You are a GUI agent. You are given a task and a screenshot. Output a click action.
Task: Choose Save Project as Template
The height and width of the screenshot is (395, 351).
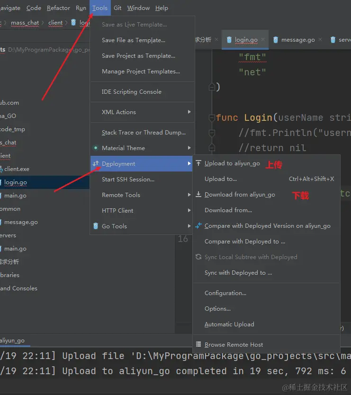tap(143, 56)
